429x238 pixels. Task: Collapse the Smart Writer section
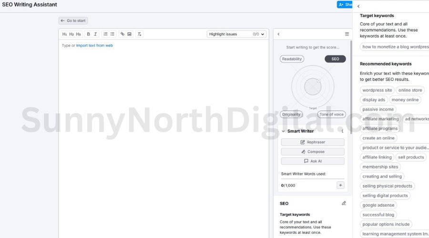coord(283,131)
